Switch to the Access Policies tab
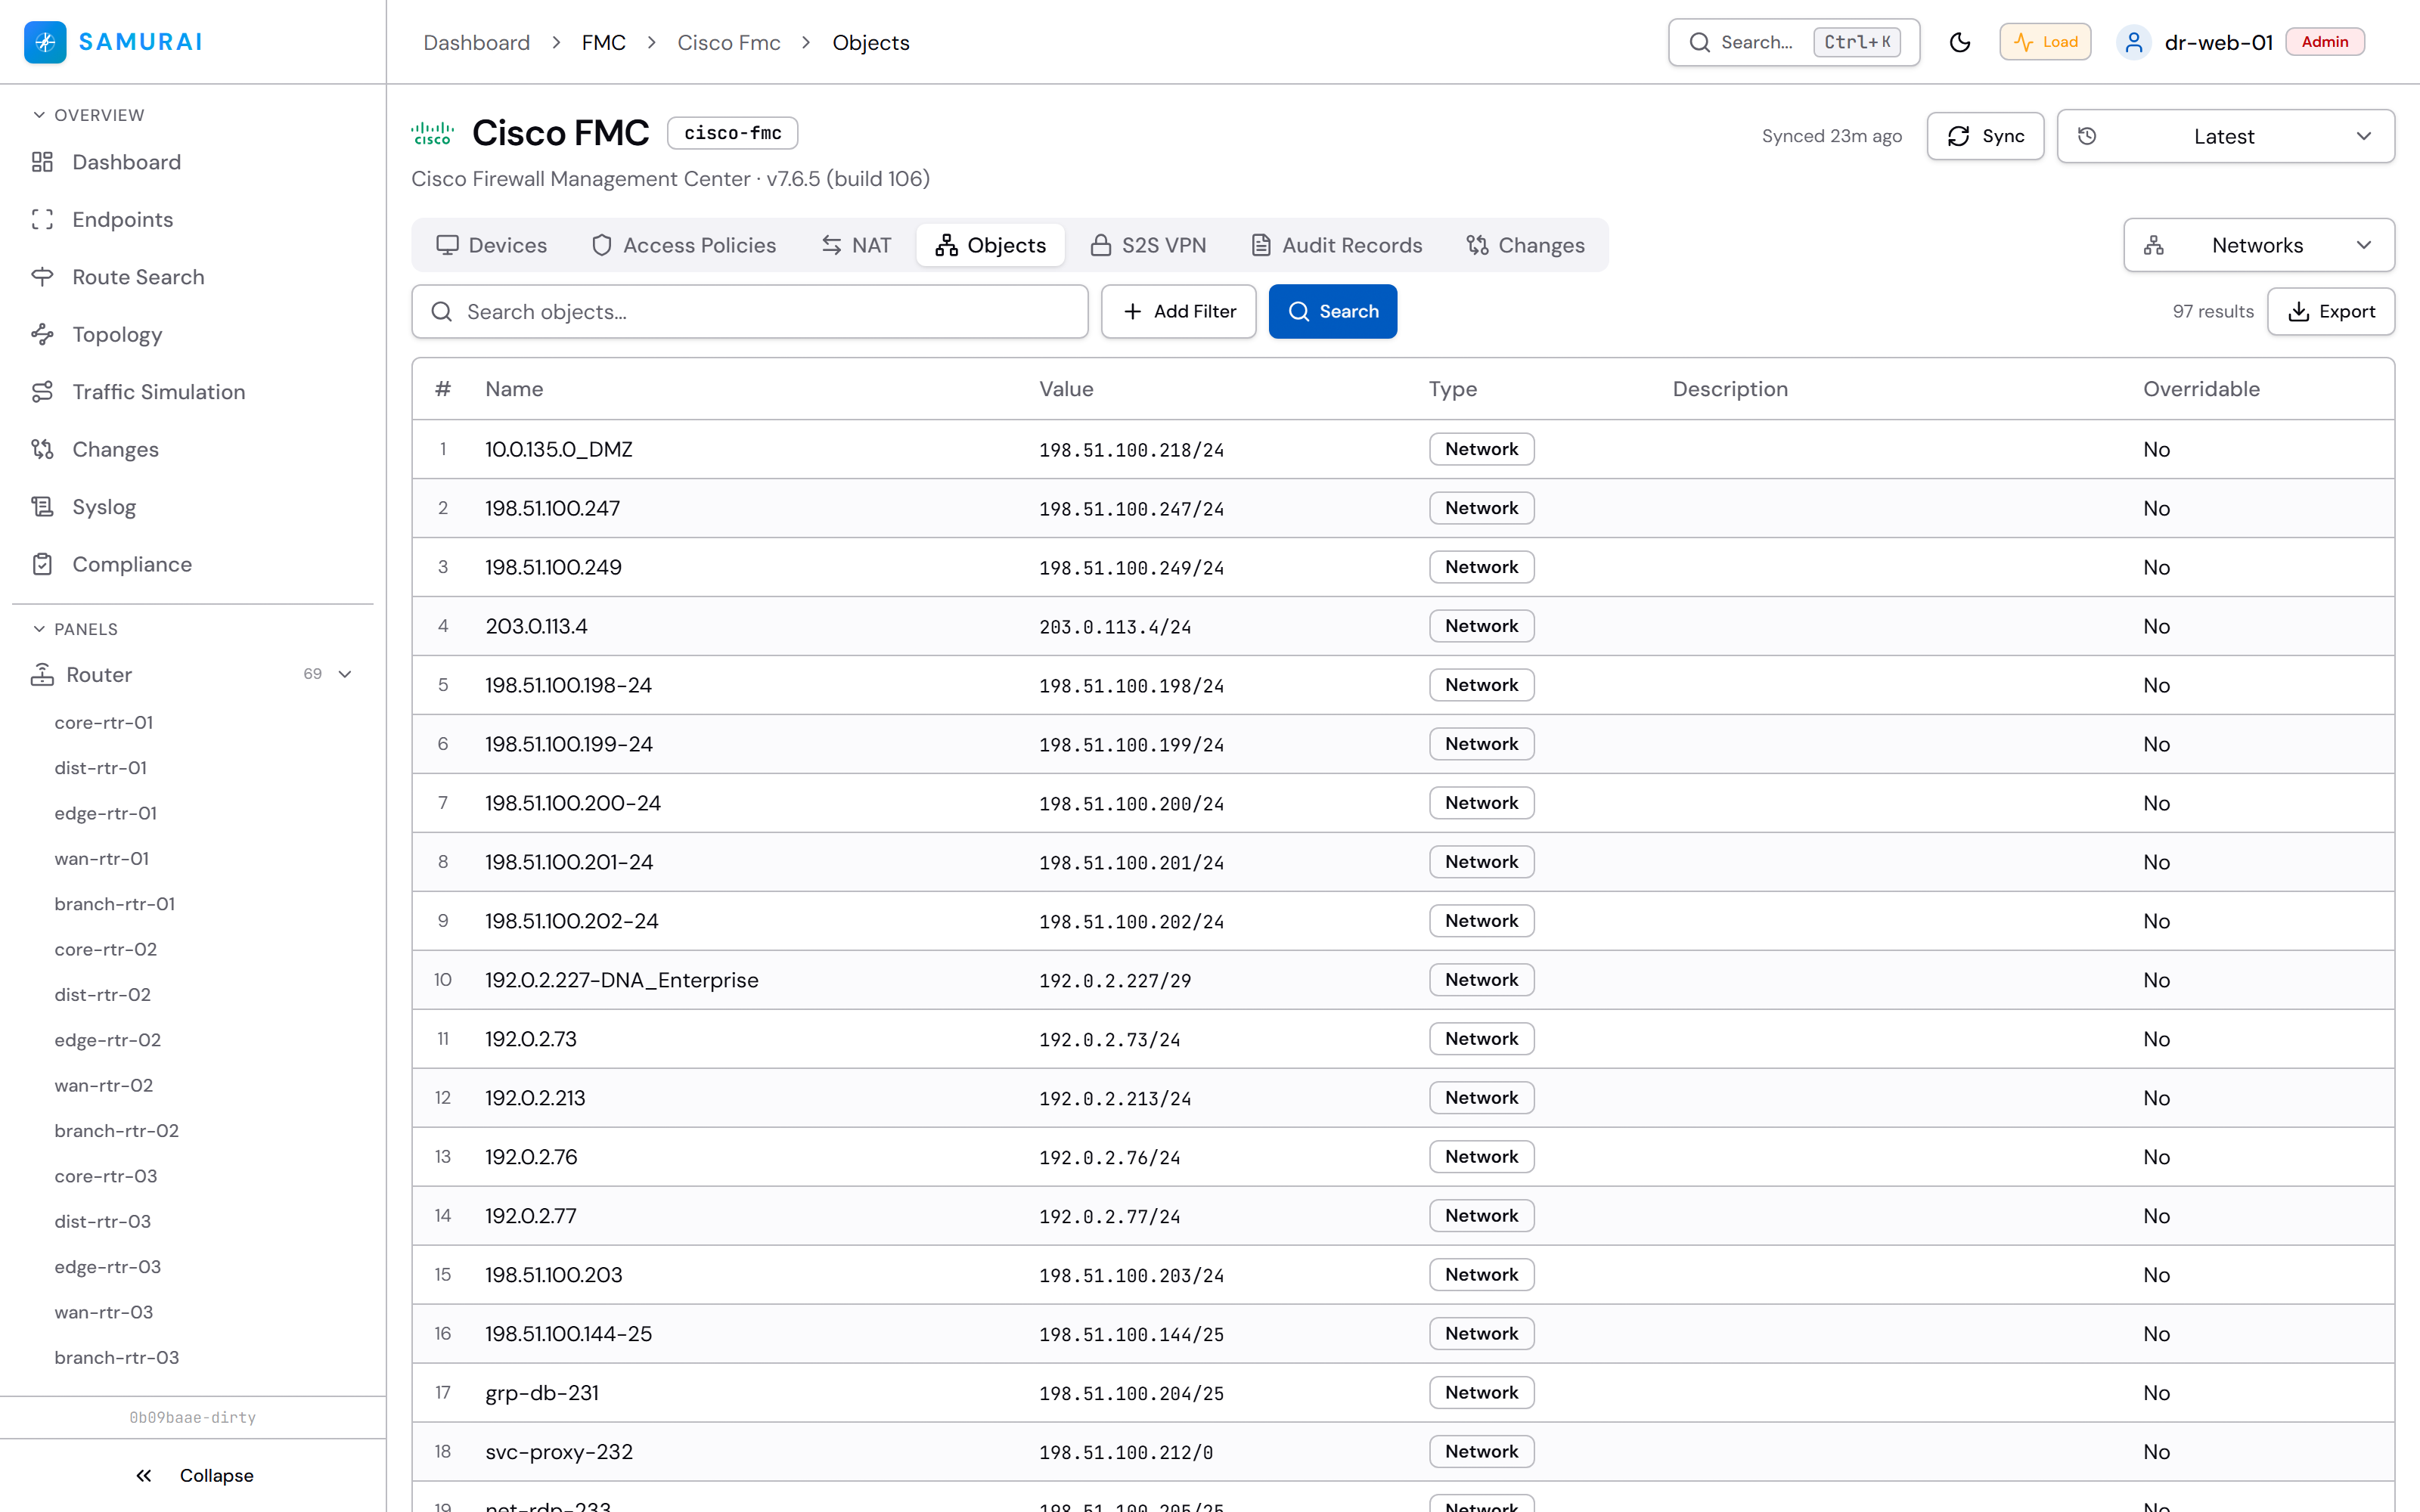Viewport: 2420px width, 1512px height. coord(684,245)
